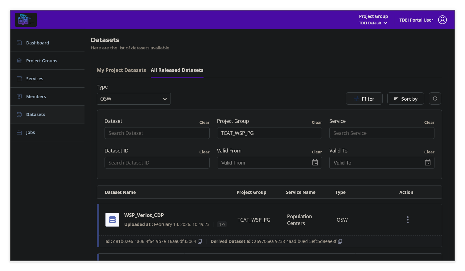Open the TDEI Default project group dropdown
This screenshot has height=271, width=465.
[373, 23]
